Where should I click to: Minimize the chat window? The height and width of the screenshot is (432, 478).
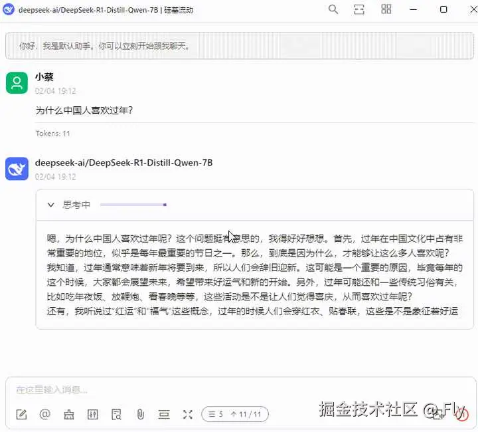pyautogui.click(x=414, y=9)
